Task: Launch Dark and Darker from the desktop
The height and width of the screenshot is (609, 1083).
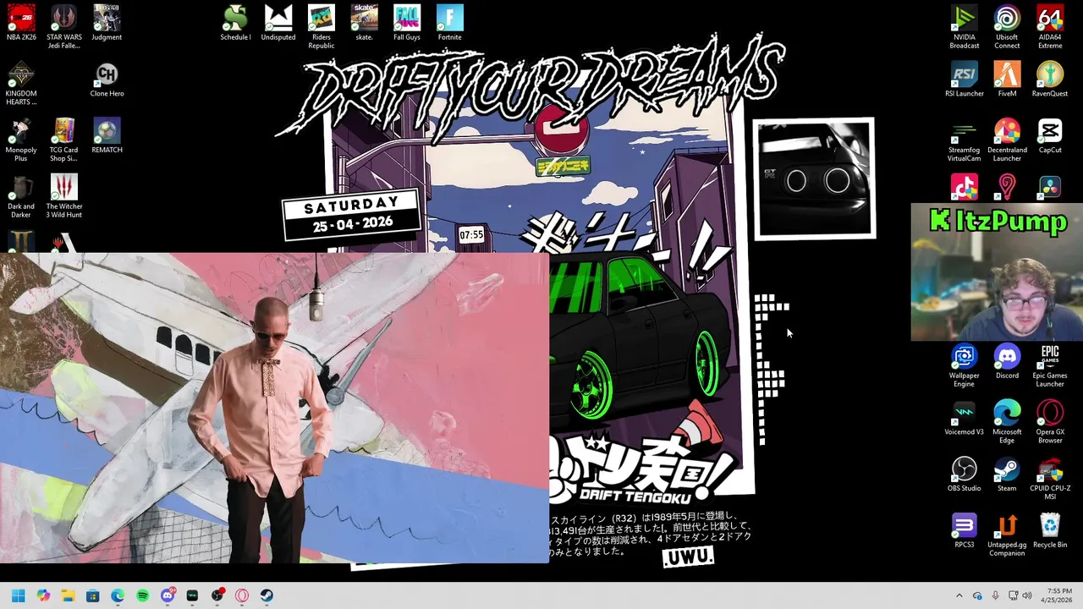Action: 21,195
